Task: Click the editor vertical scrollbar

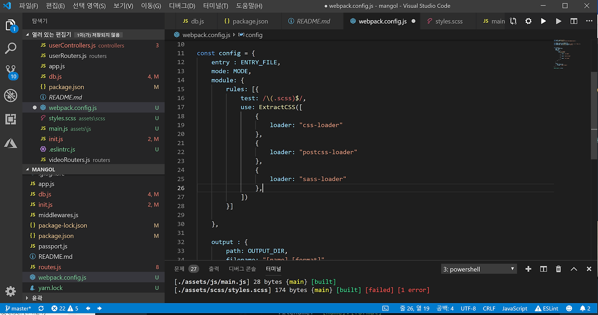Action: (x=594, y=117)
